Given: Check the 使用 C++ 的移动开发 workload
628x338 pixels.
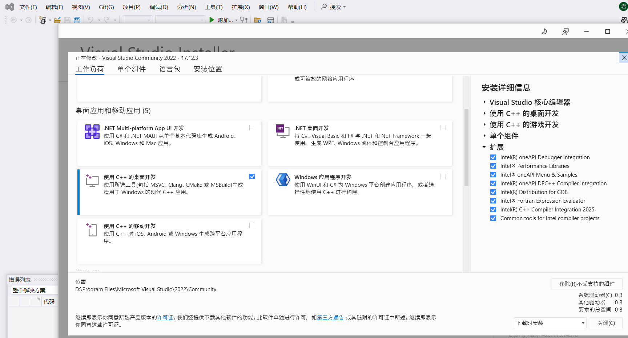Looking at the screenshot, I should [252, 226].
